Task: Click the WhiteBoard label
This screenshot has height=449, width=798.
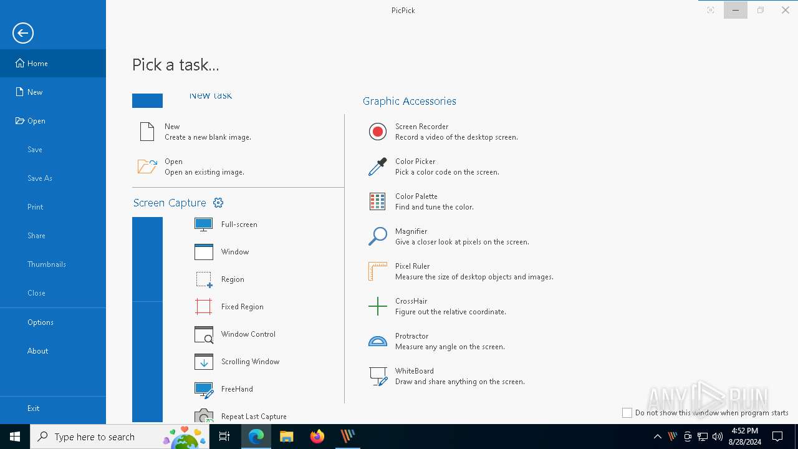Action: (414, 371)
